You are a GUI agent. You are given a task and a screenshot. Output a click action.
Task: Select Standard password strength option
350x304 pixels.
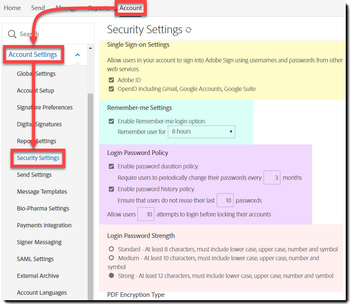[111, 249]
